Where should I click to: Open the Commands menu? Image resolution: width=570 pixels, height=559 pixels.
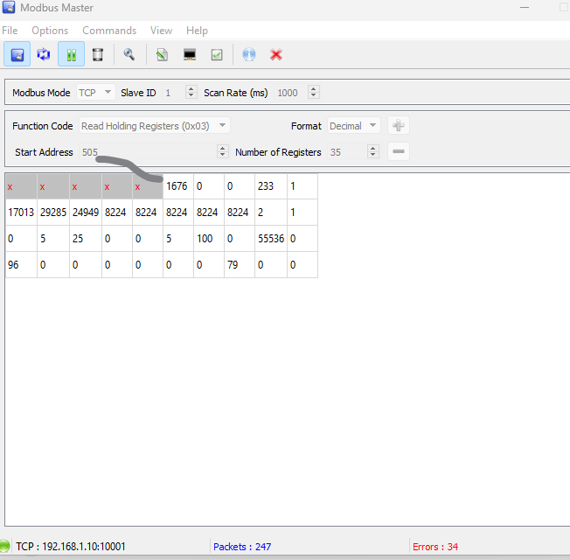[x=109, y=31]
